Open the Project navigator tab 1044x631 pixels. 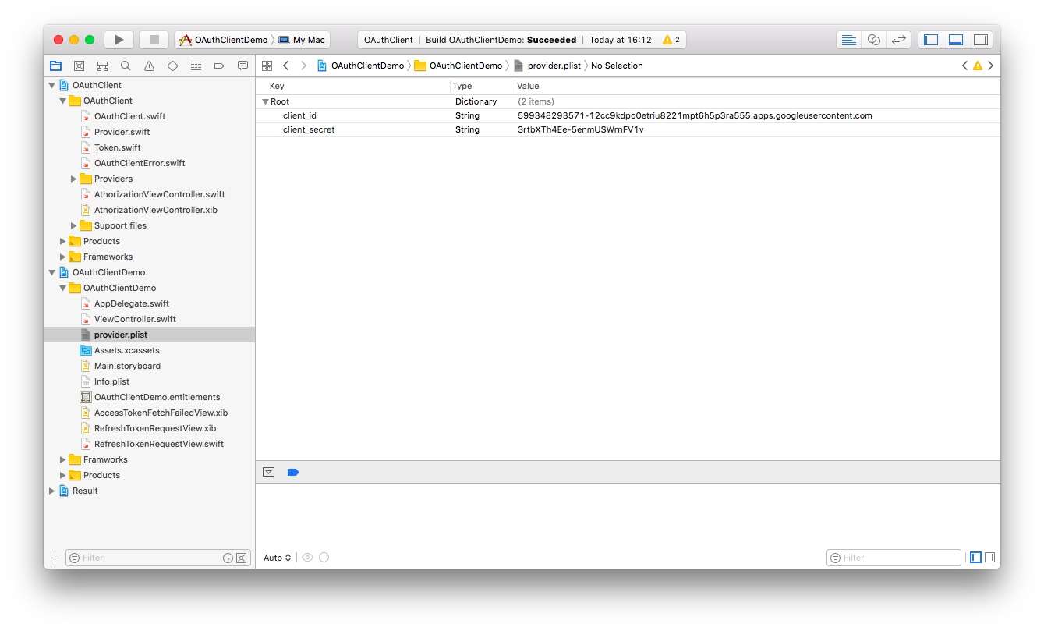click(55, 66)
